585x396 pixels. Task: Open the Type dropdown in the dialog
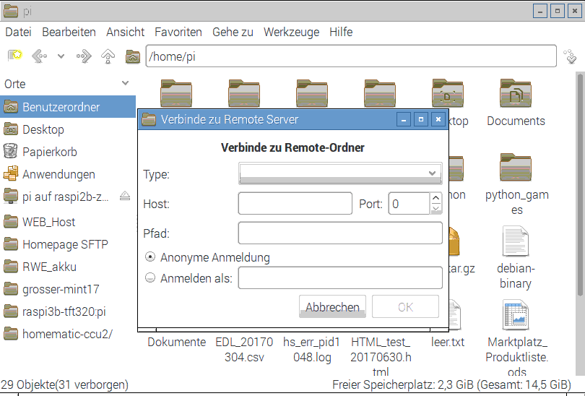pyautogui.click(x=339, y=173)
